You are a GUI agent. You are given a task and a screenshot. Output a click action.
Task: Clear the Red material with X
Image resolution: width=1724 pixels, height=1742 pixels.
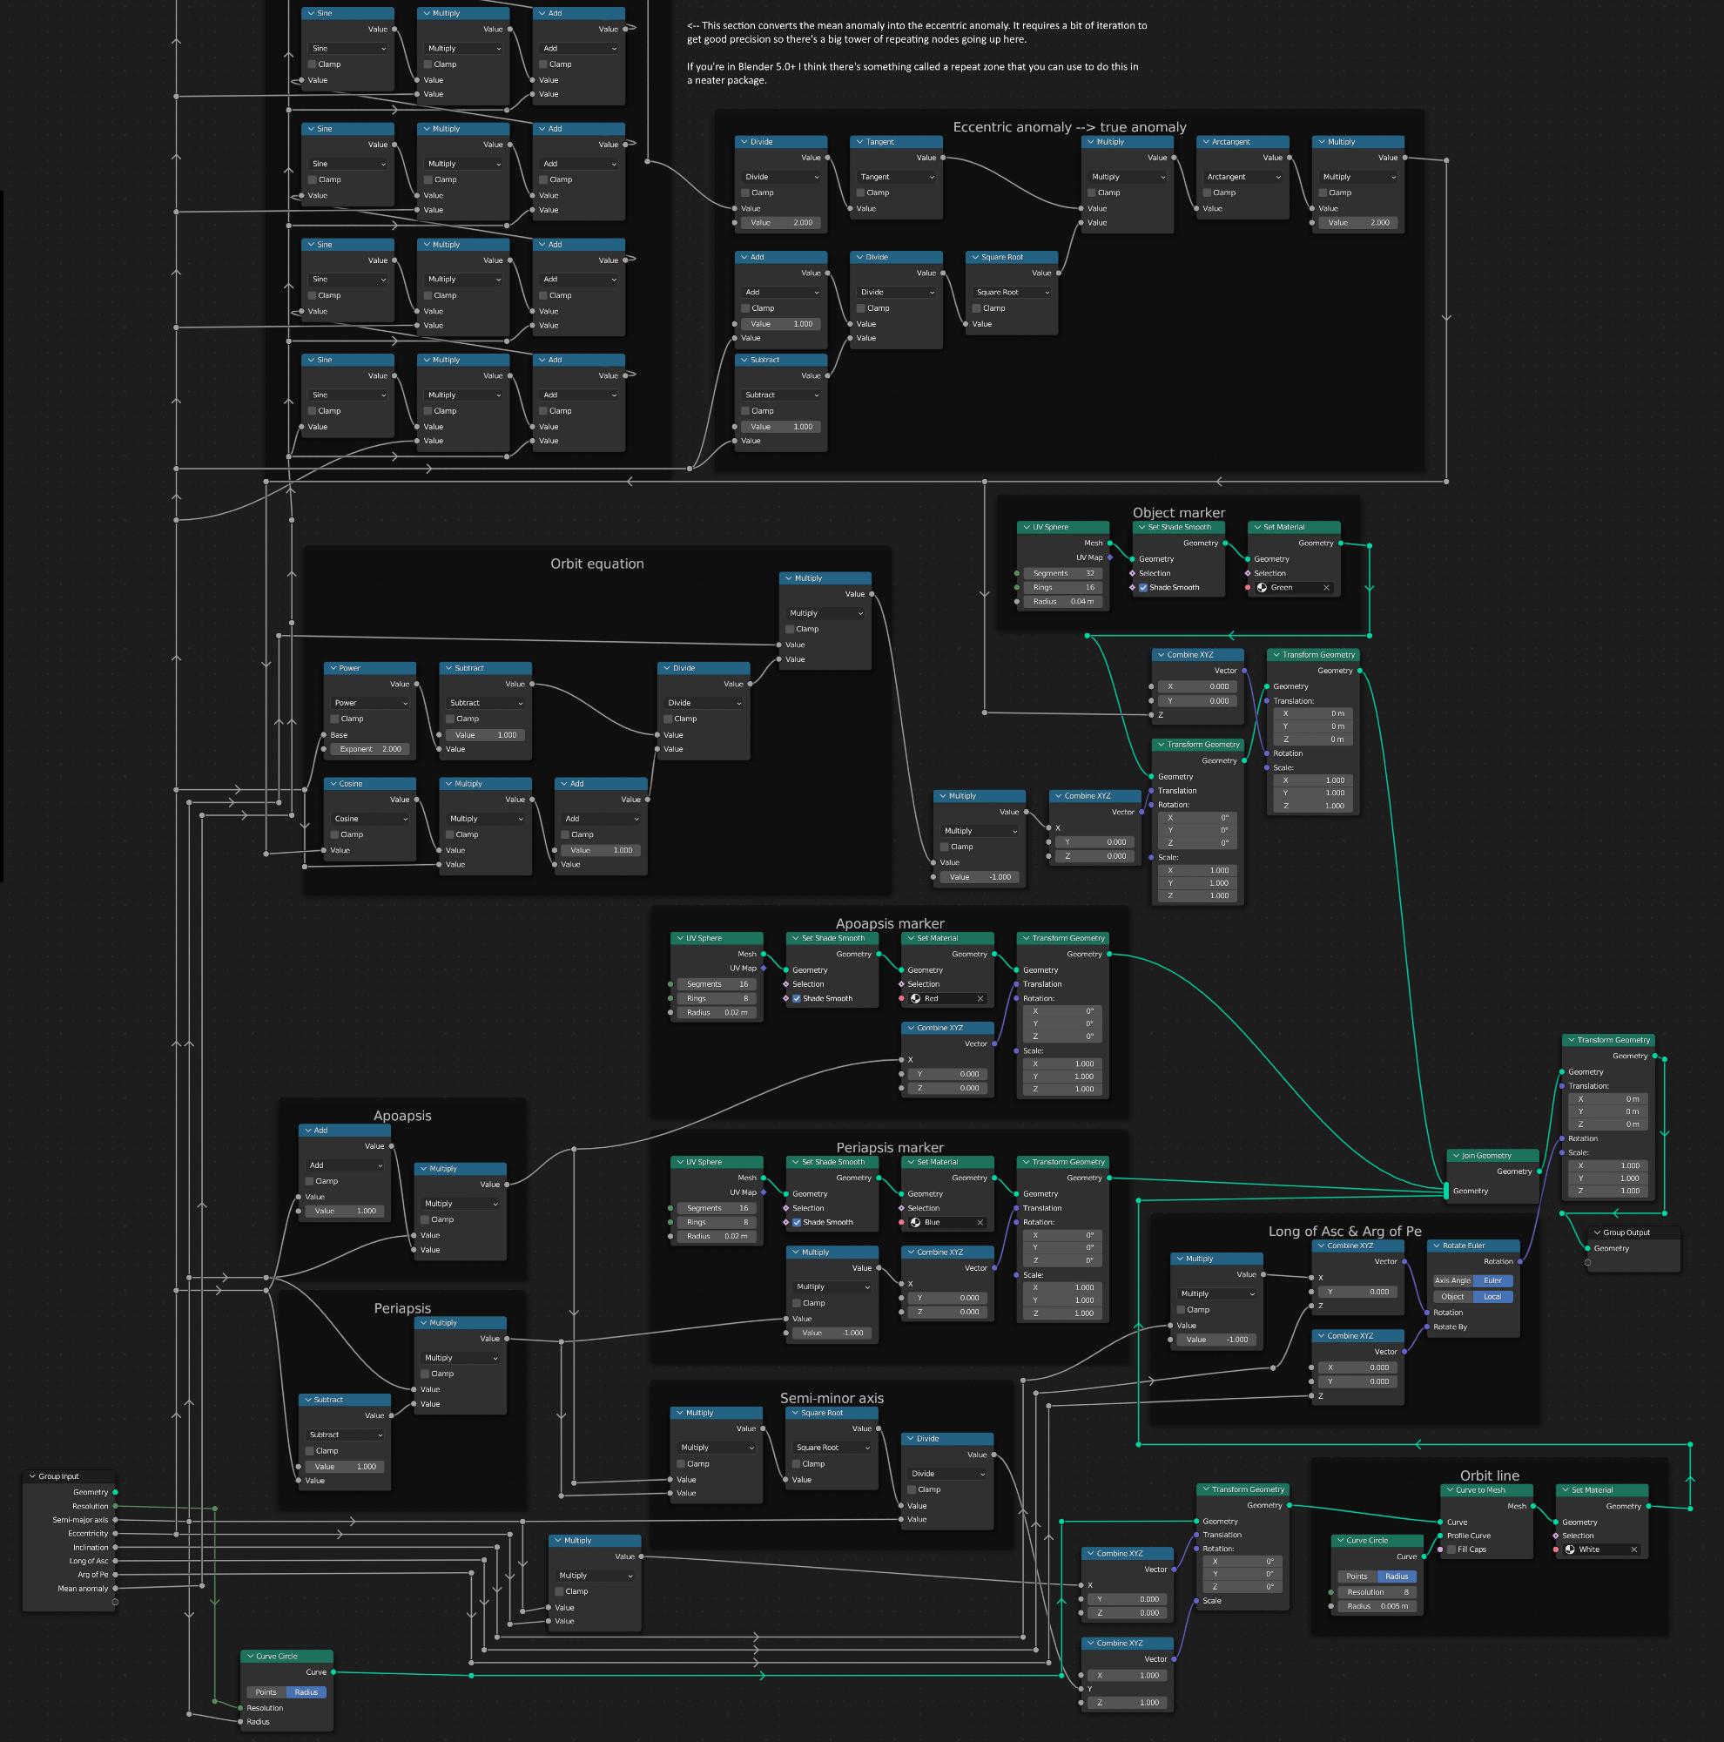[x=980, y=998]
